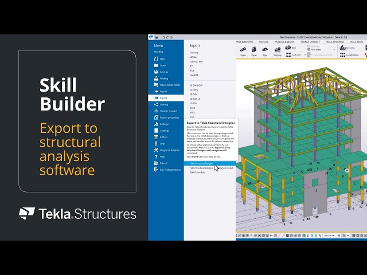Click the Open model folder icon
Viewport: 367px width, 275px height.
(156, 85)
